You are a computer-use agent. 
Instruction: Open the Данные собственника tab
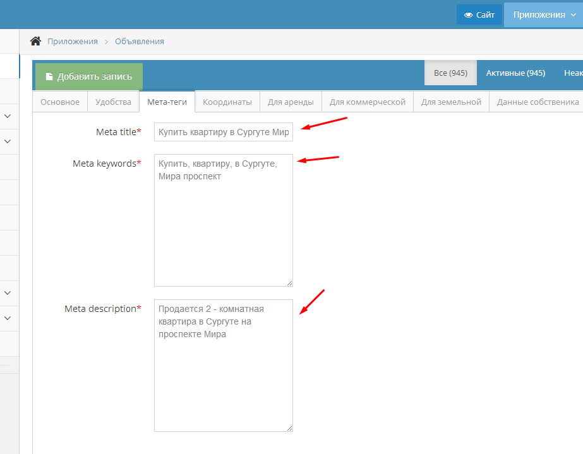click(538, 102)
